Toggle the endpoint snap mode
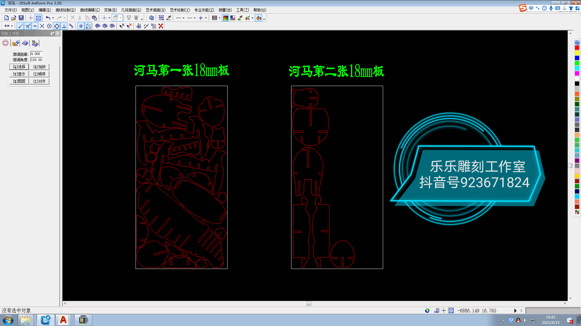 click(20, 26)
